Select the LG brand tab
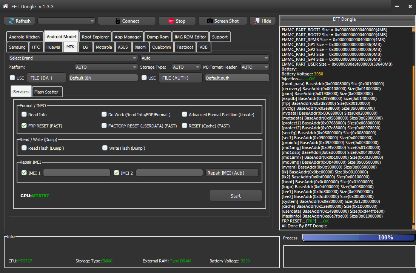This screenshot has height=273, width=416. (x=85, y=47)
